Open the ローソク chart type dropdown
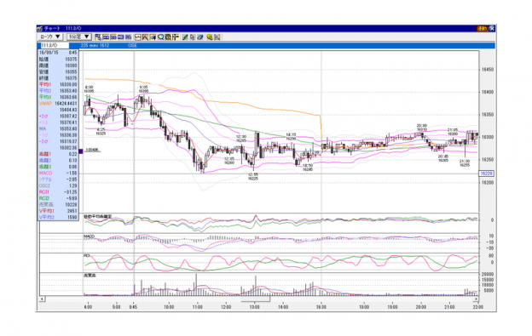 [x=50, y=37]
